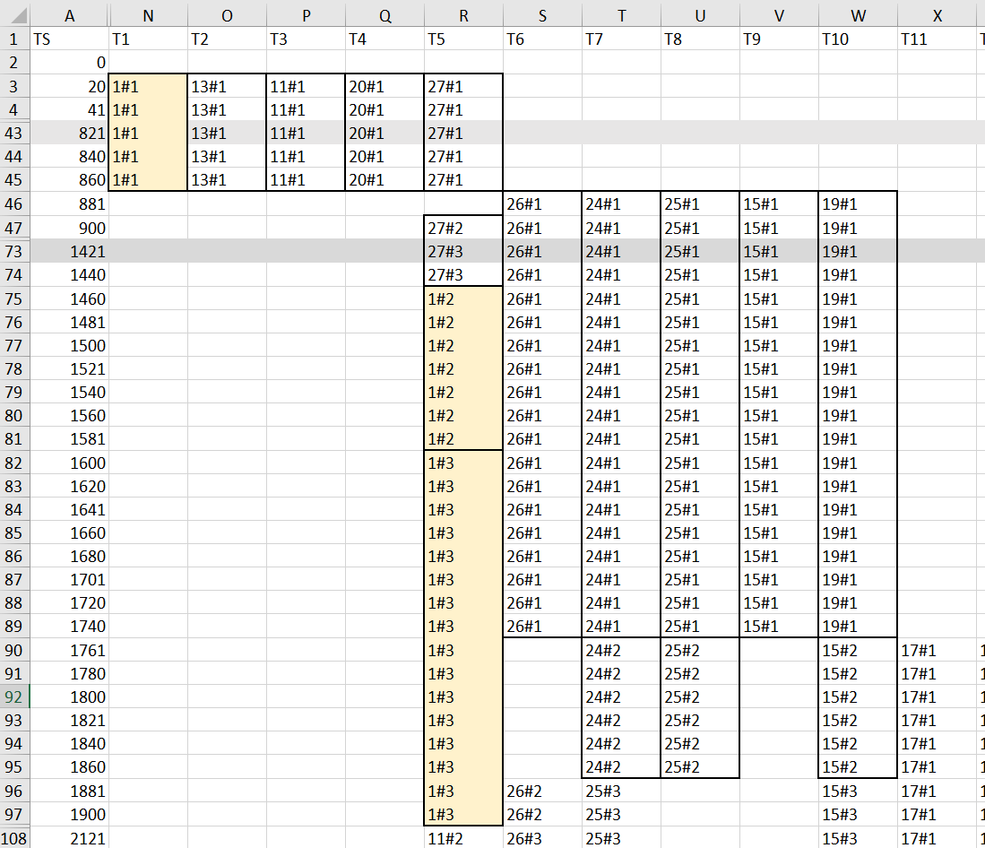Click the column X header
Image resolution: width=985 pixels, height=848 pixels.
click(937, 15)
